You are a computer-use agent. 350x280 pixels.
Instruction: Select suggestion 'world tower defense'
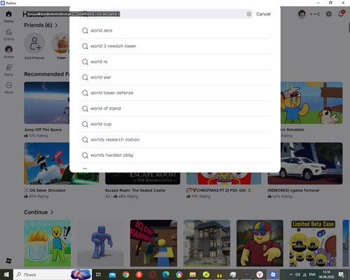pos(175,93)
